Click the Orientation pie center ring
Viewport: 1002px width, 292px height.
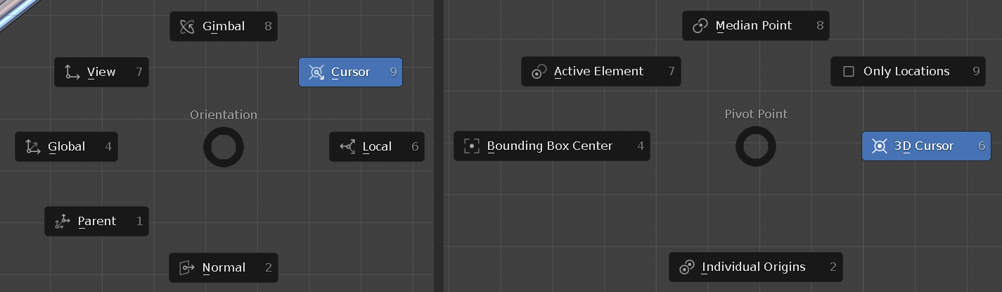pyautogui.click(x=224, y=148)
